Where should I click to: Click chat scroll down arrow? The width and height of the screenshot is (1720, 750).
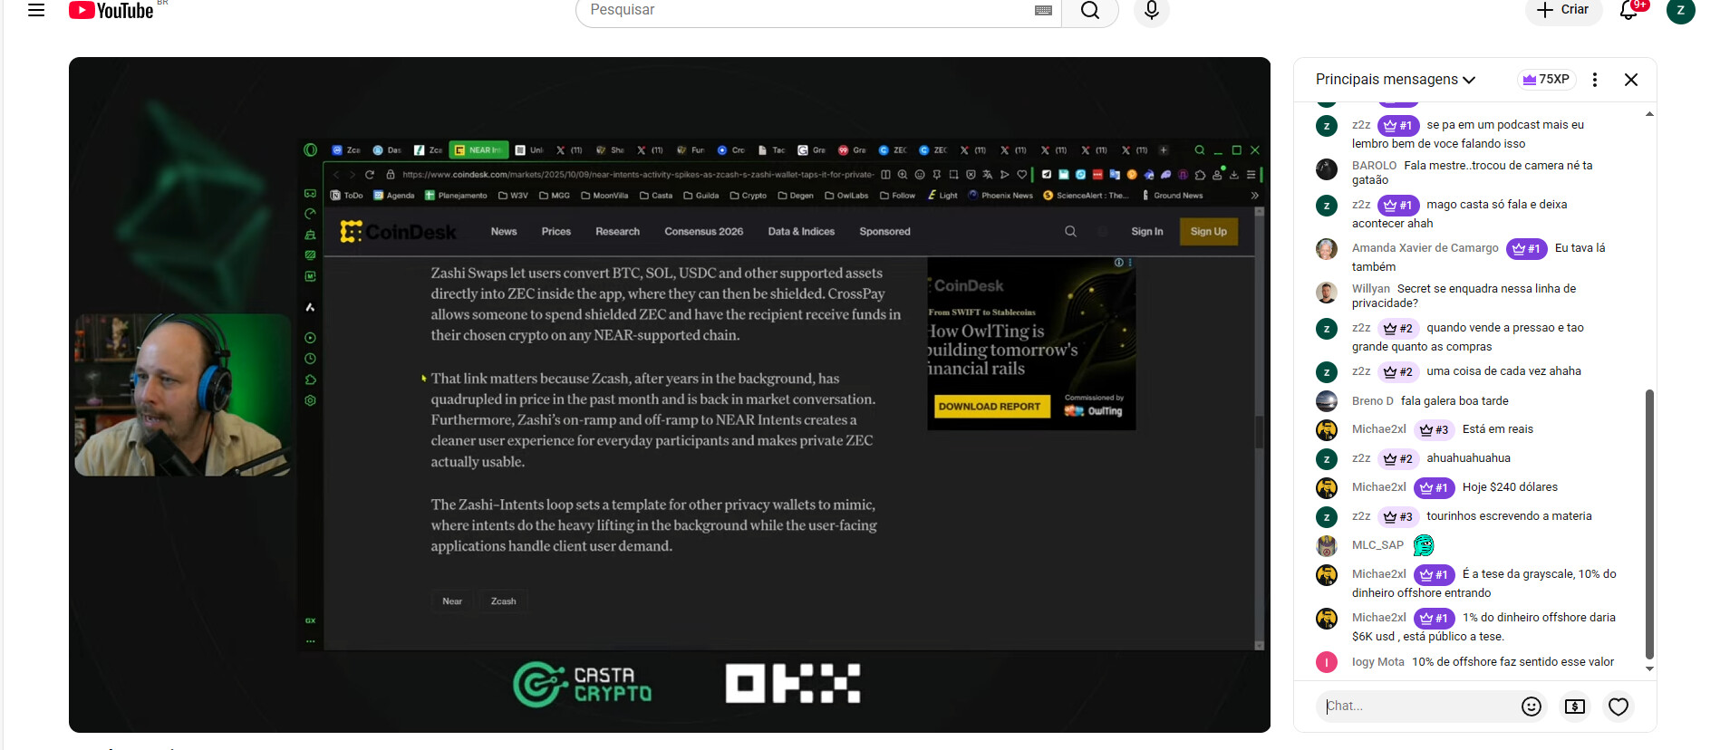tap(1649, 669)
